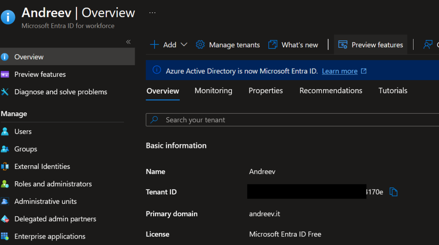The height and width of the screenshot is (245, 439).
Task: Expand the Add dropdown menu
Action: point(184,45)
